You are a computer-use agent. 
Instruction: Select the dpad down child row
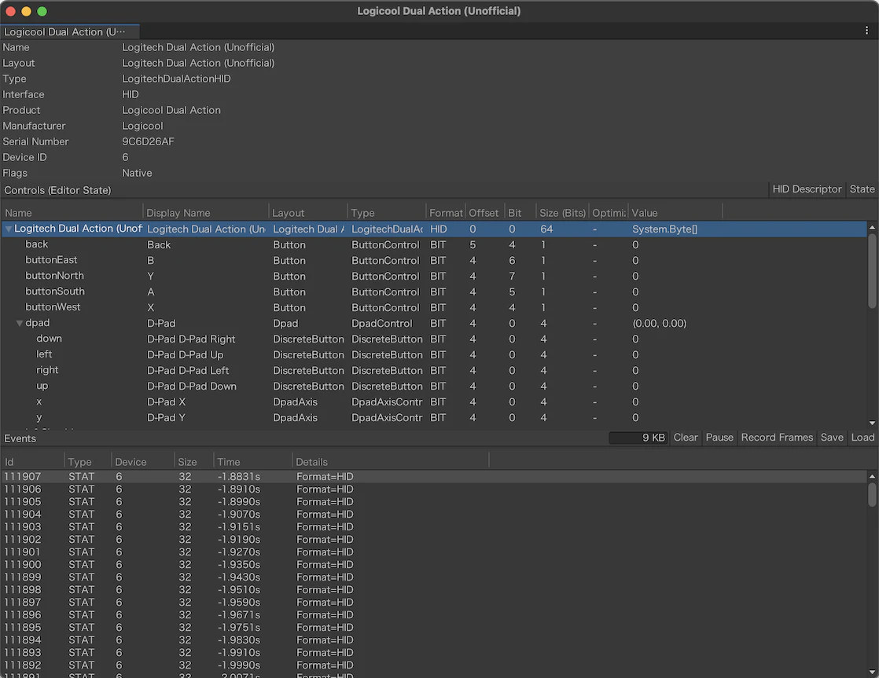[434, 339]
